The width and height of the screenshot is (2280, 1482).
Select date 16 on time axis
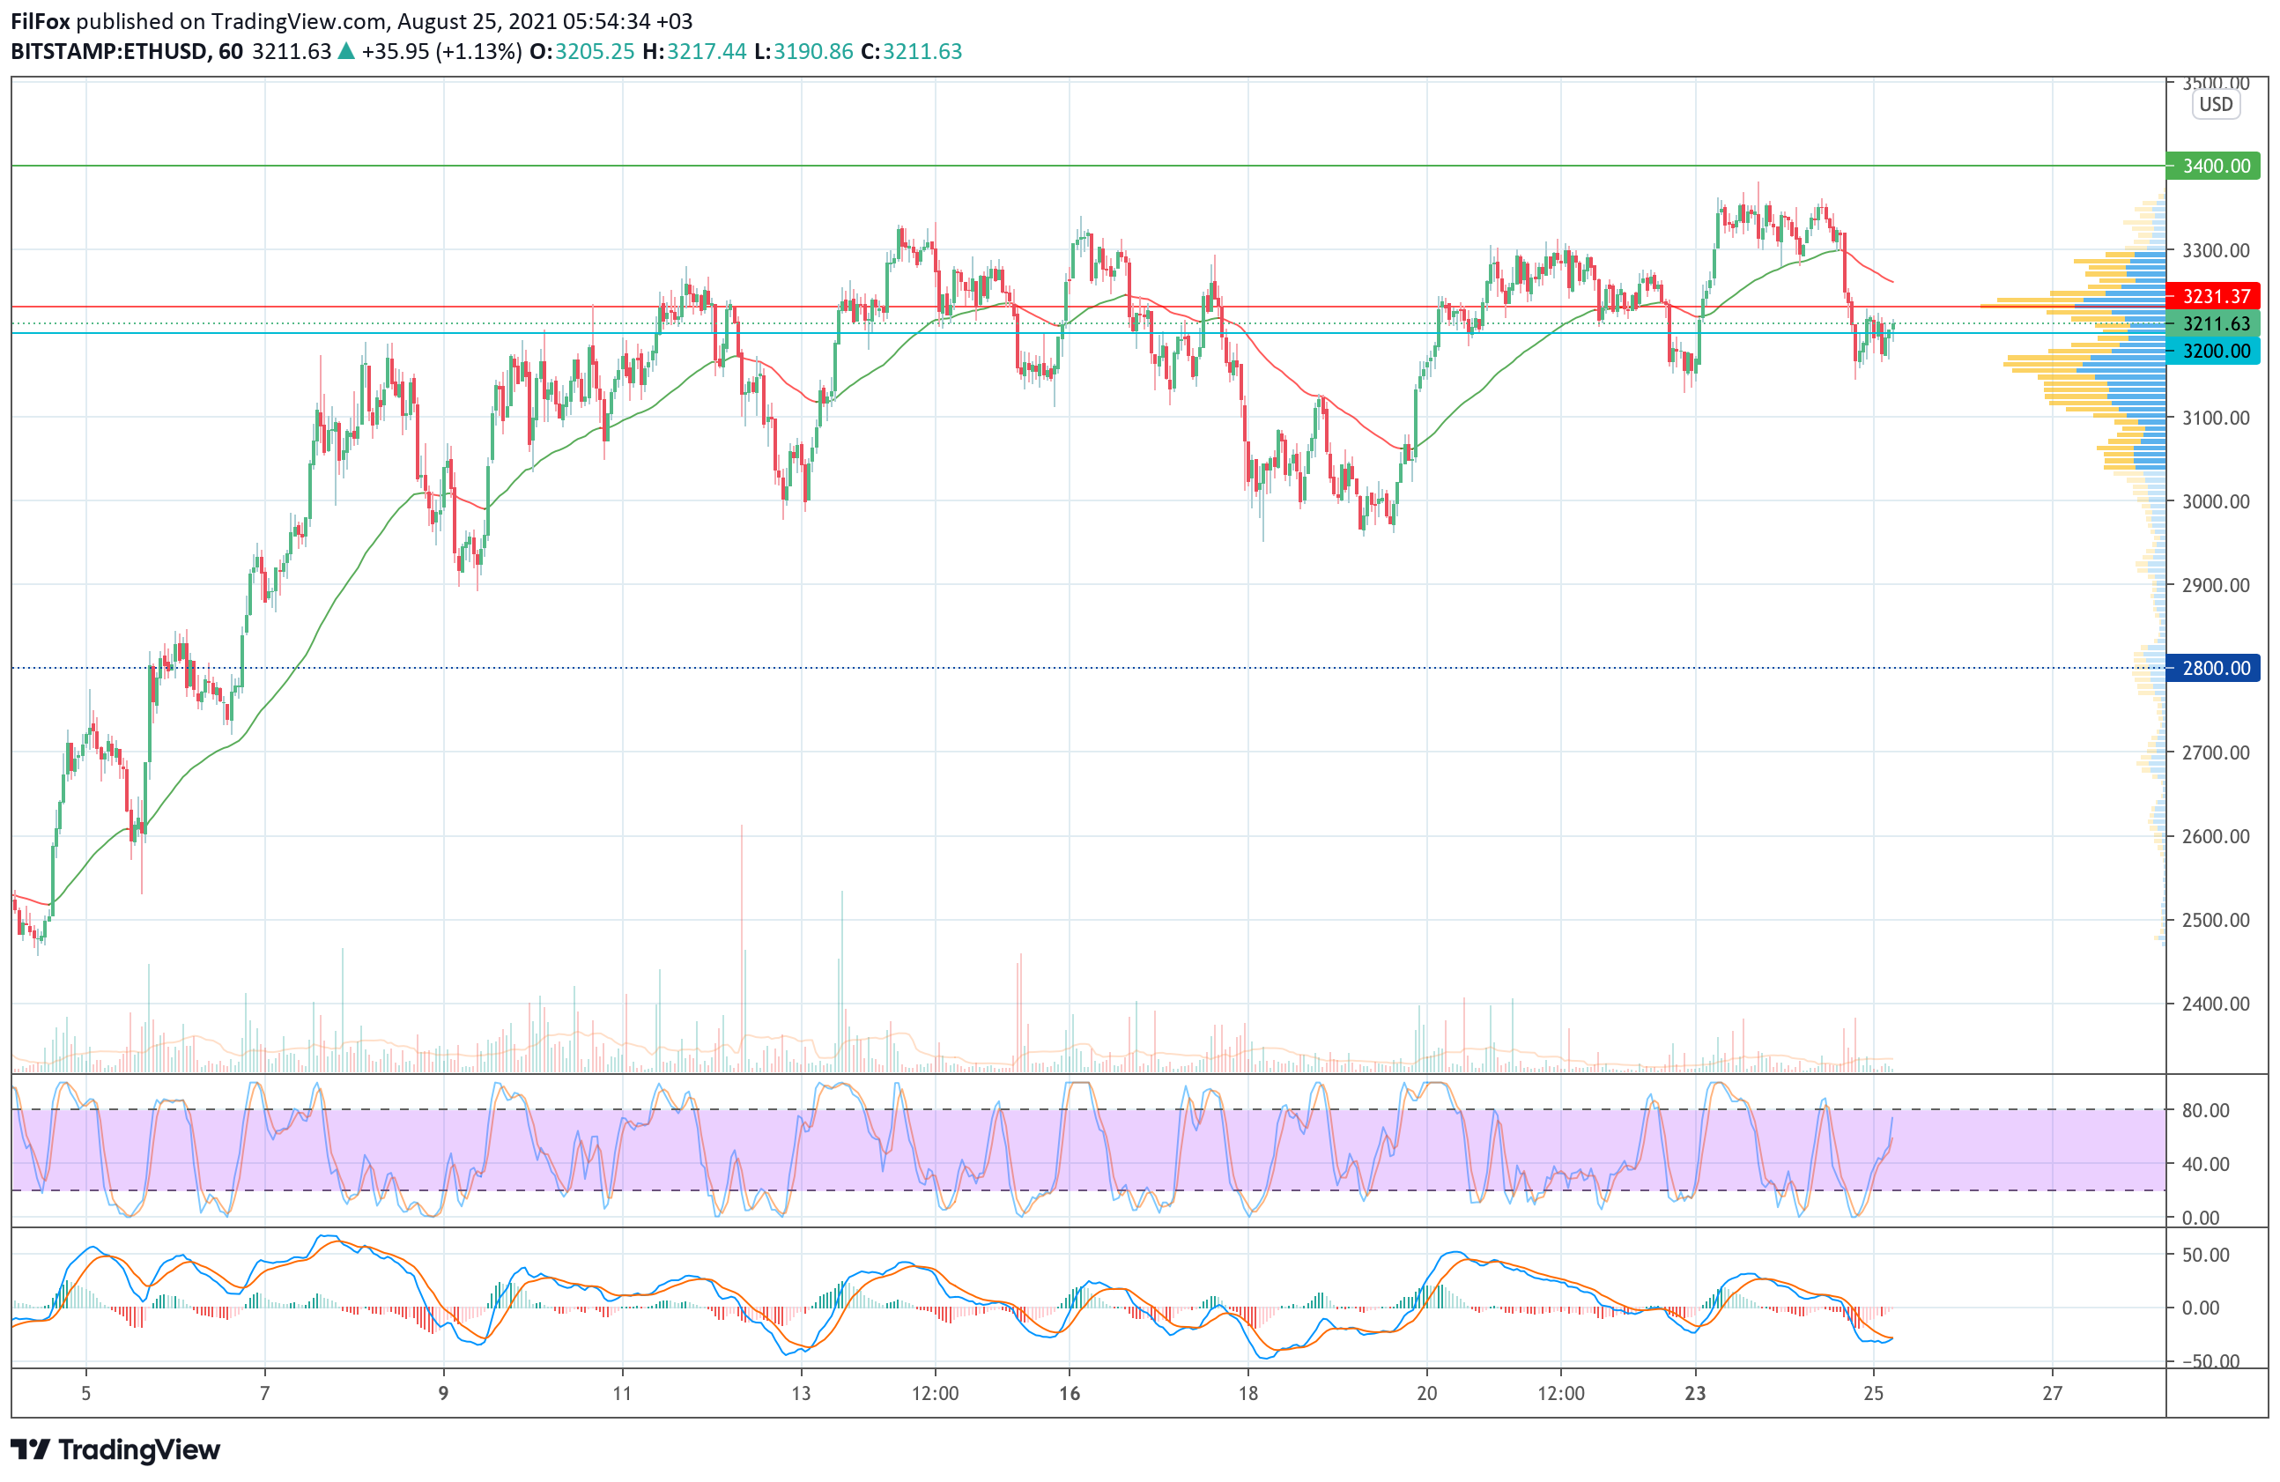coord(1070,1393)
